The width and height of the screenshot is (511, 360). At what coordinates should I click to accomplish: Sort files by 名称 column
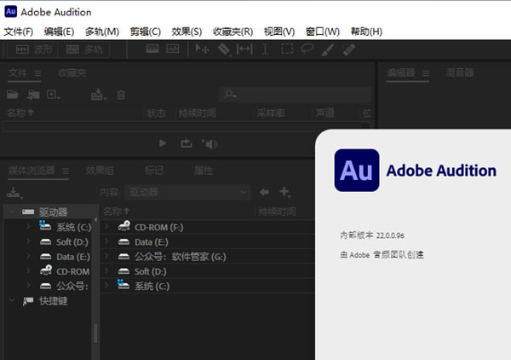[x=20, y=113]
